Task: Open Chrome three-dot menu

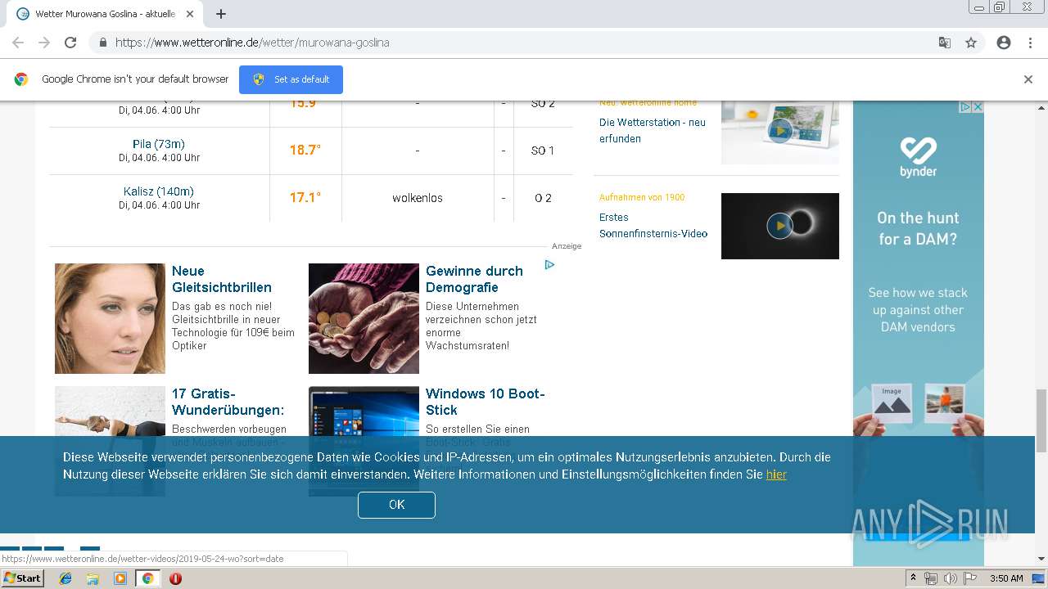Action: tap(1030, 43)
